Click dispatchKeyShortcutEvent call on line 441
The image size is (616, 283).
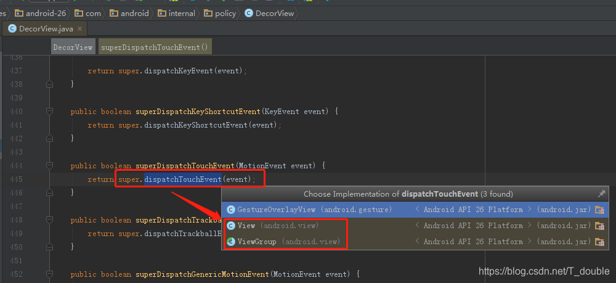pos(196,125)
